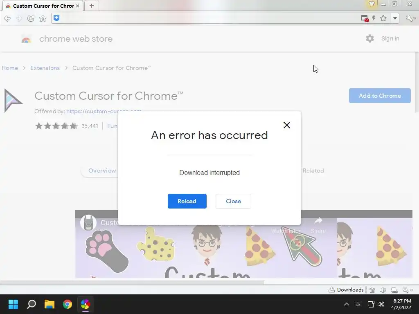Viewport: 419px width, 314px height.
Task: Switch to the Overview tab
Action: tap(102, 170)
